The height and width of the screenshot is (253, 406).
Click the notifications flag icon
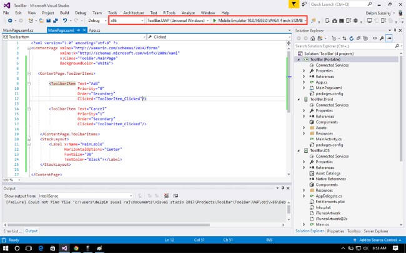click(x=295, y=4)
